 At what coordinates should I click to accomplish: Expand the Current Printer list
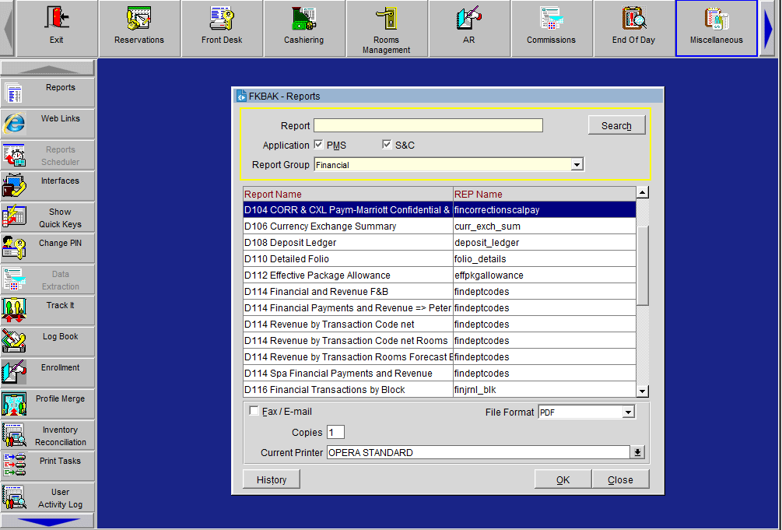pyautogui.click(x=638, y=452)
